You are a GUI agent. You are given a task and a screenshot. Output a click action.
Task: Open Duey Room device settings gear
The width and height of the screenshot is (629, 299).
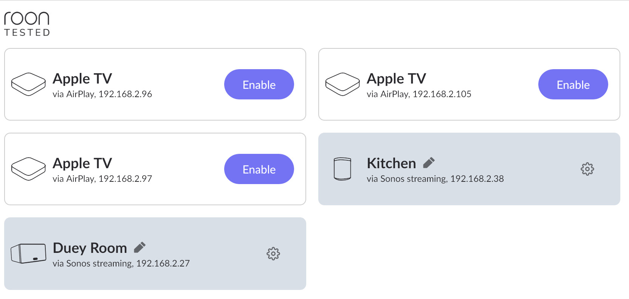(x=273, y=254)
